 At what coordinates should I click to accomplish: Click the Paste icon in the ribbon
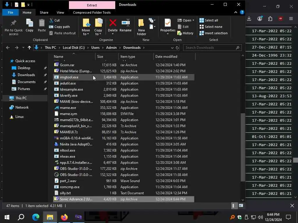(x=42, y=23)
